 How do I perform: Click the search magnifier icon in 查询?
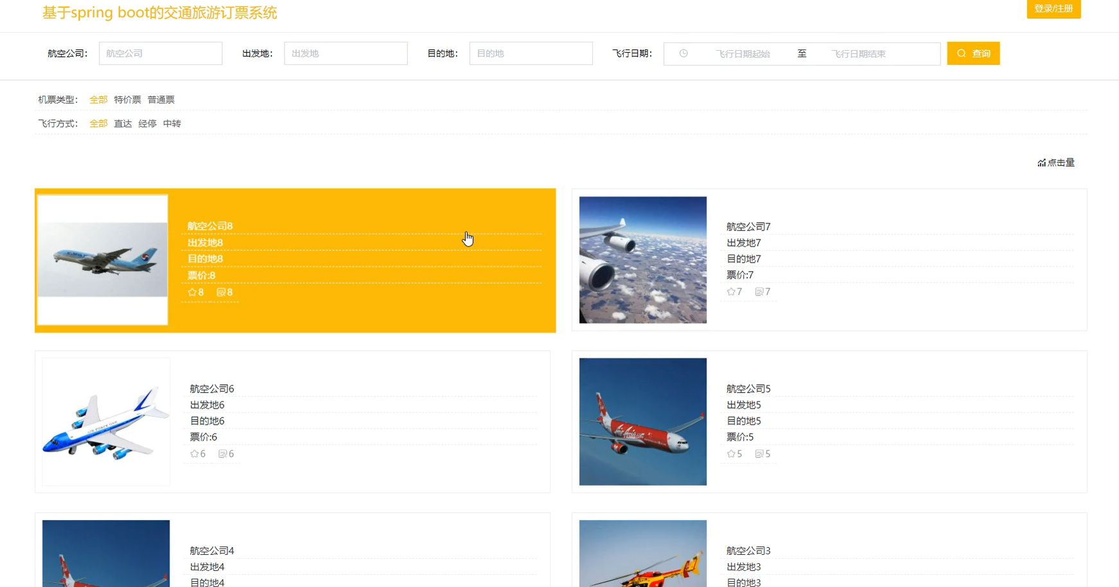point(962,53)
